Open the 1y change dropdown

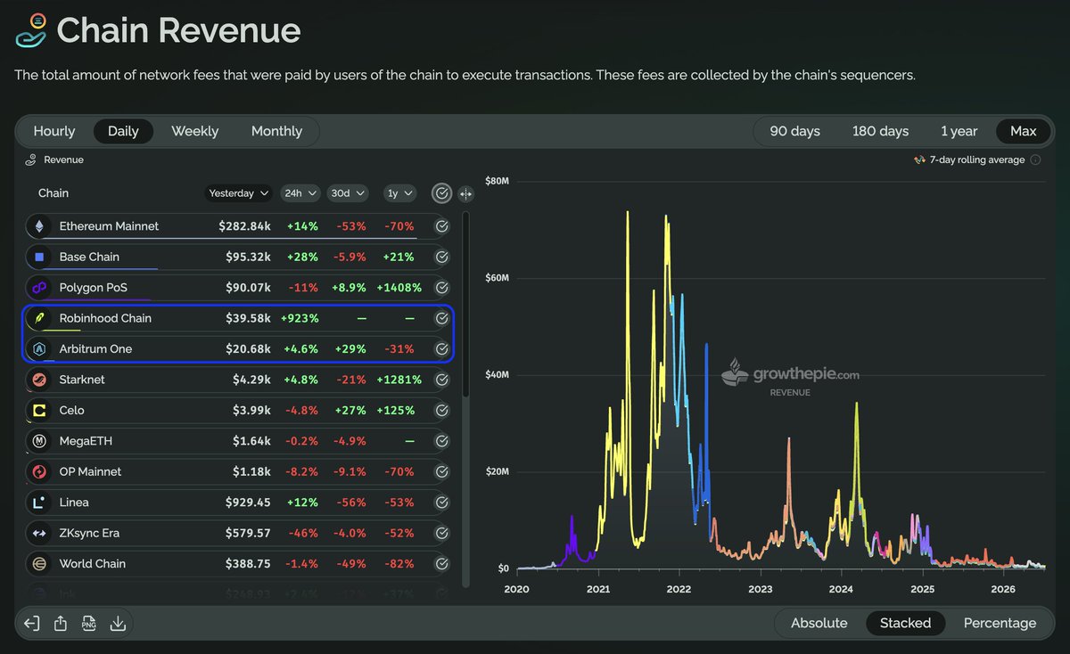click(x=399, y=193)
